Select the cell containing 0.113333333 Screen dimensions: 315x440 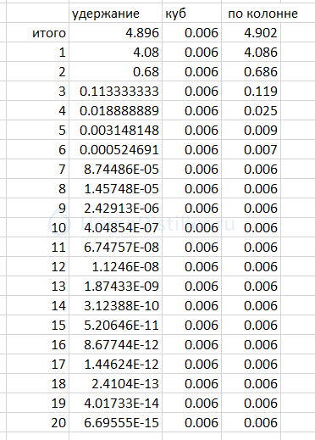115,92
